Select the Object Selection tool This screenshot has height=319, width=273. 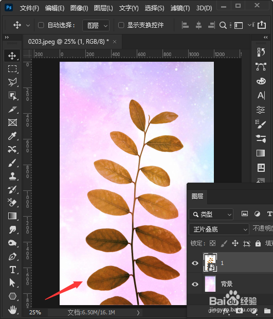pyautogui.click(x=12, y=96)
